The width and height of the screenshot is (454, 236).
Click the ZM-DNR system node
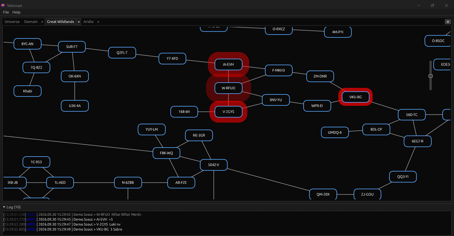[320, 76]
